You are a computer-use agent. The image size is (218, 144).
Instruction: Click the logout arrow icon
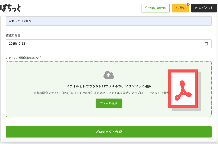pos(196,8)
